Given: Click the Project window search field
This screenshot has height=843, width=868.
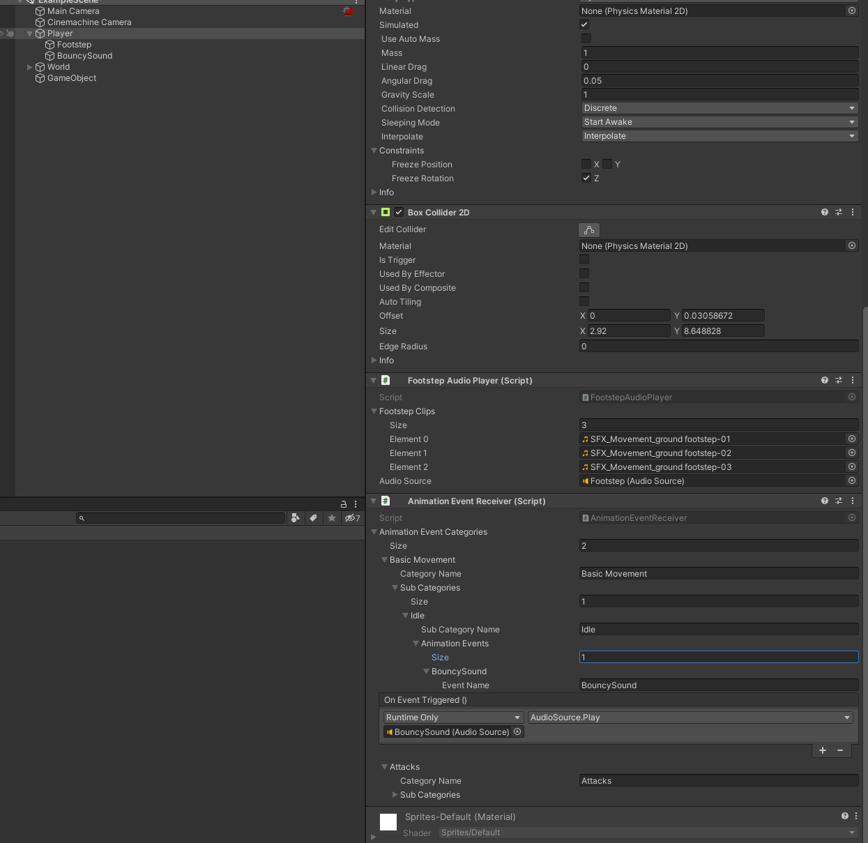Looking at the screenshot, I should point(181,518).
